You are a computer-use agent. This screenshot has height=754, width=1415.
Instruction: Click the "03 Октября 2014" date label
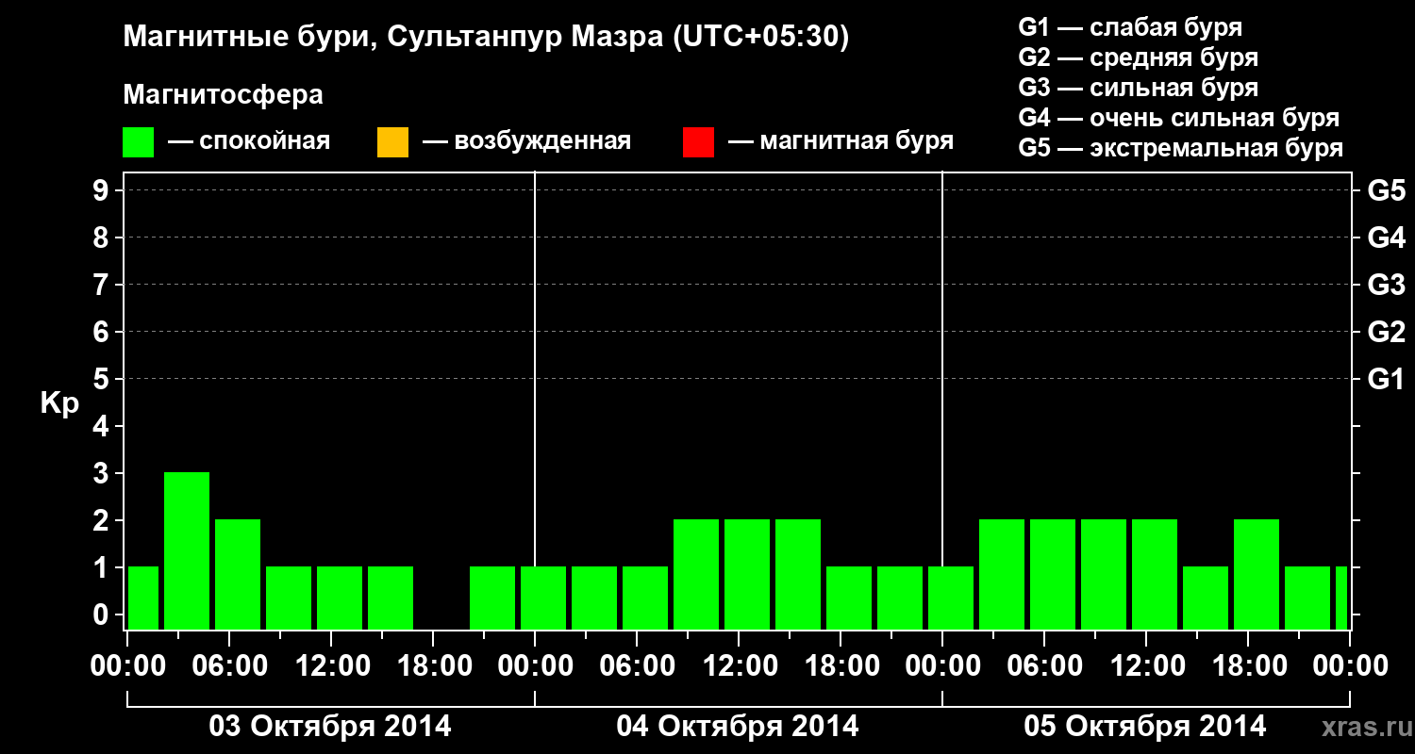[330, 727]
